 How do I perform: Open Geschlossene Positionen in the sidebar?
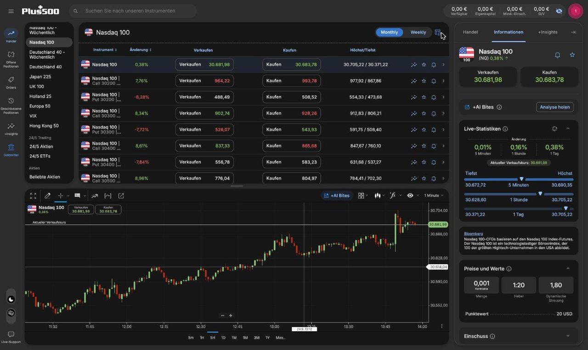click(11, 106)
